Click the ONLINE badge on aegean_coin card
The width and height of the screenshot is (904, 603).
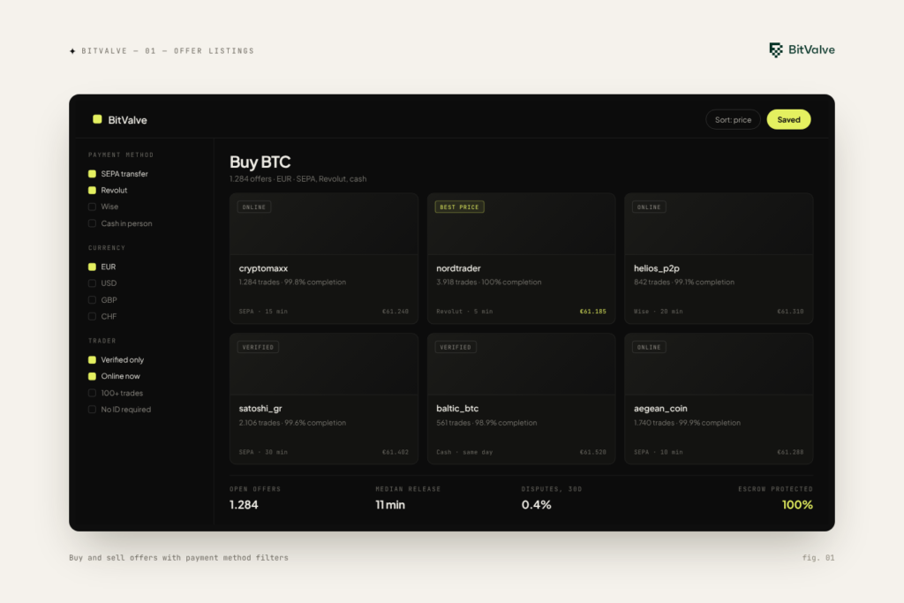click(x=649, y=347)
